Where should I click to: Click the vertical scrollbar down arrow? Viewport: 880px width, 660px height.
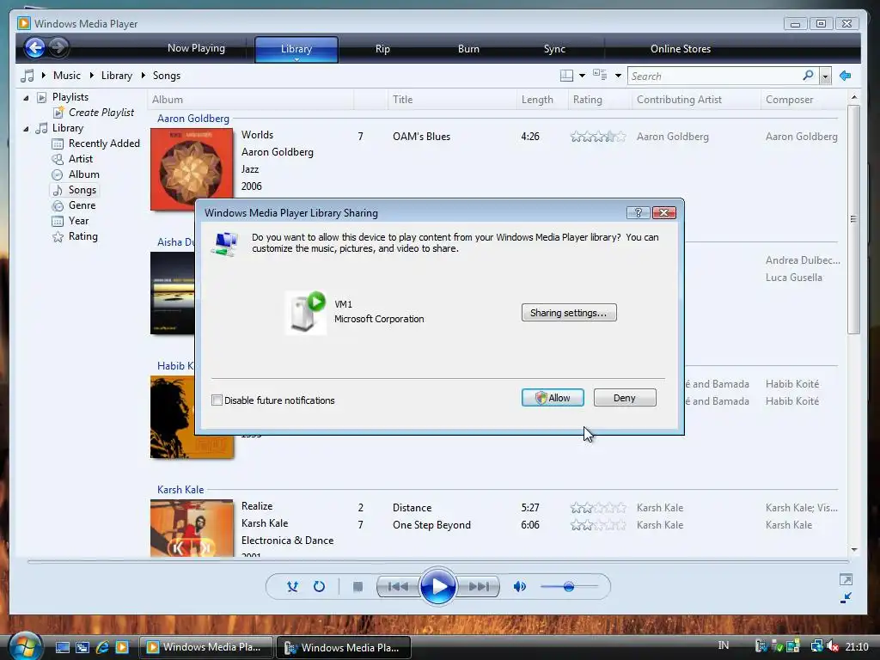coord(854,549)
